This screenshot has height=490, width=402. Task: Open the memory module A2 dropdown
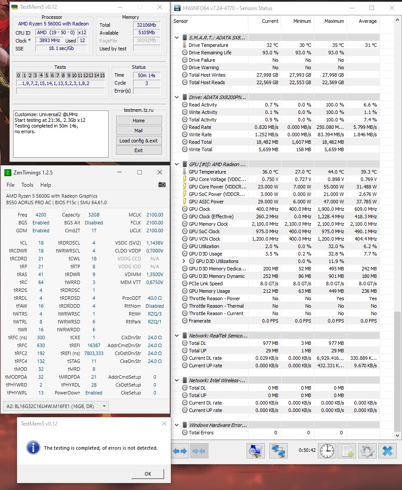[x=56, y=406]
